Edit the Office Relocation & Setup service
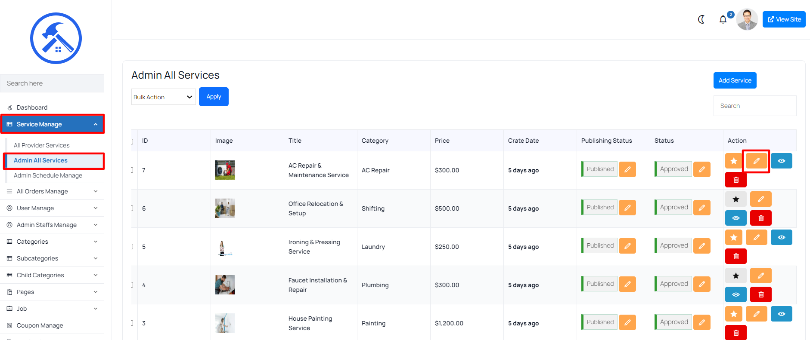810x340 pixels. tap(760, 199)
